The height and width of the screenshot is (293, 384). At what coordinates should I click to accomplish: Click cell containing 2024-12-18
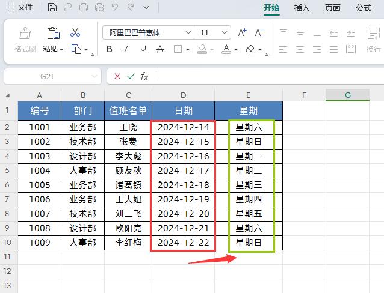[183, 185]
